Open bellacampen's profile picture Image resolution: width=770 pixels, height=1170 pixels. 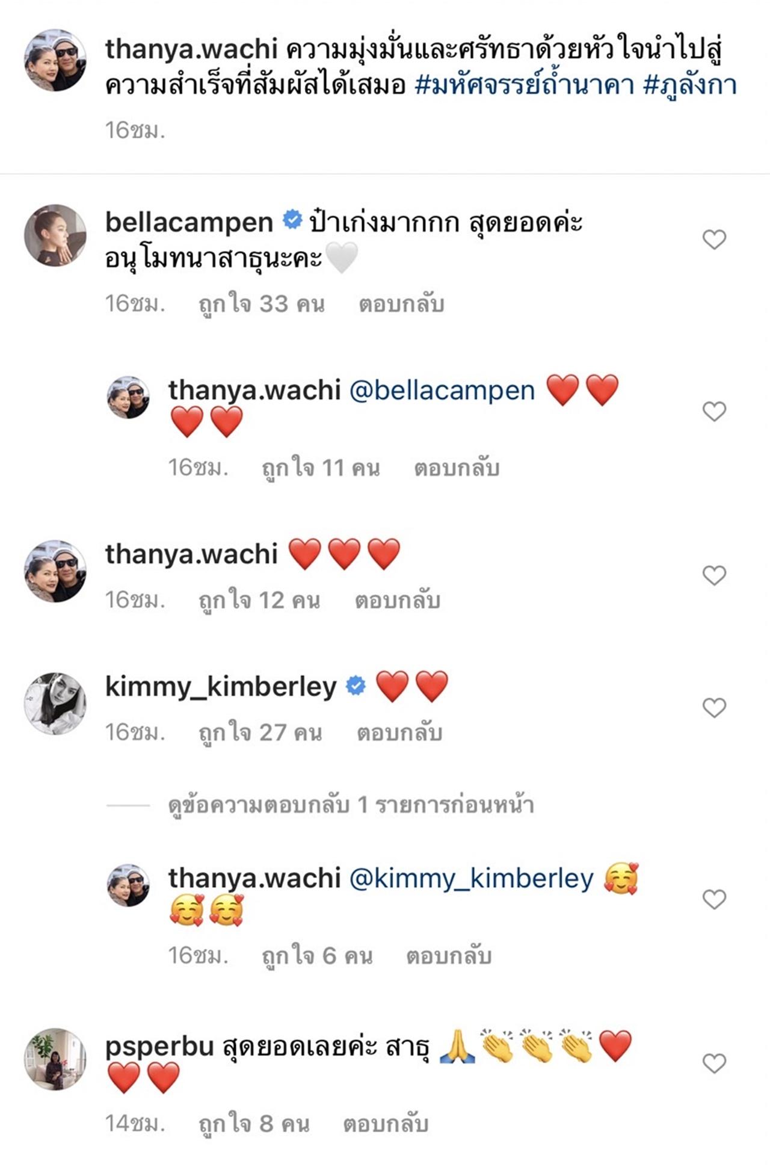click(x=55, y=235)
